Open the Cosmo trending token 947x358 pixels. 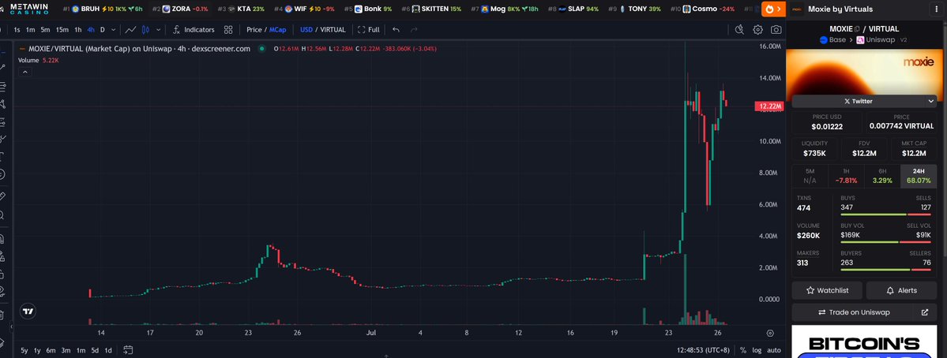(x=703, y=9)
